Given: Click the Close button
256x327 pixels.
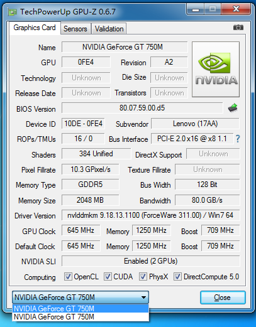Looking at the screenshot, I should coord(223,298).
